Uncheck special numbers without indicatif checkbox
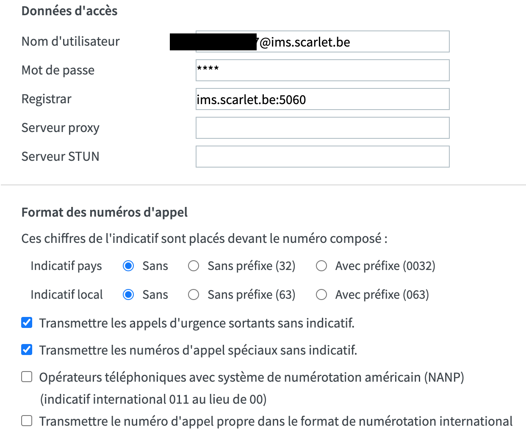 click(27, 350)
